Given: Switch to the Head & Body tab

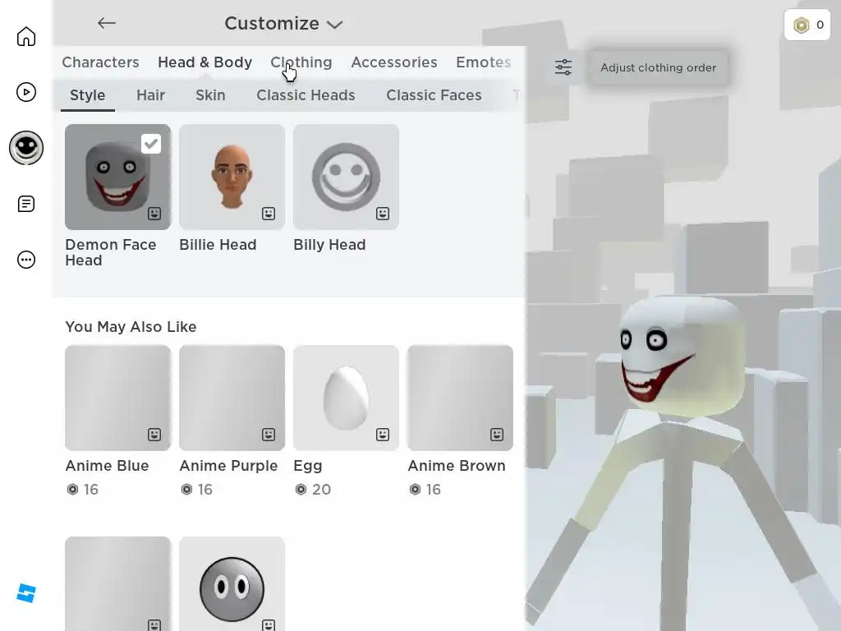Looking at the screenshot, I should [205, 62].
